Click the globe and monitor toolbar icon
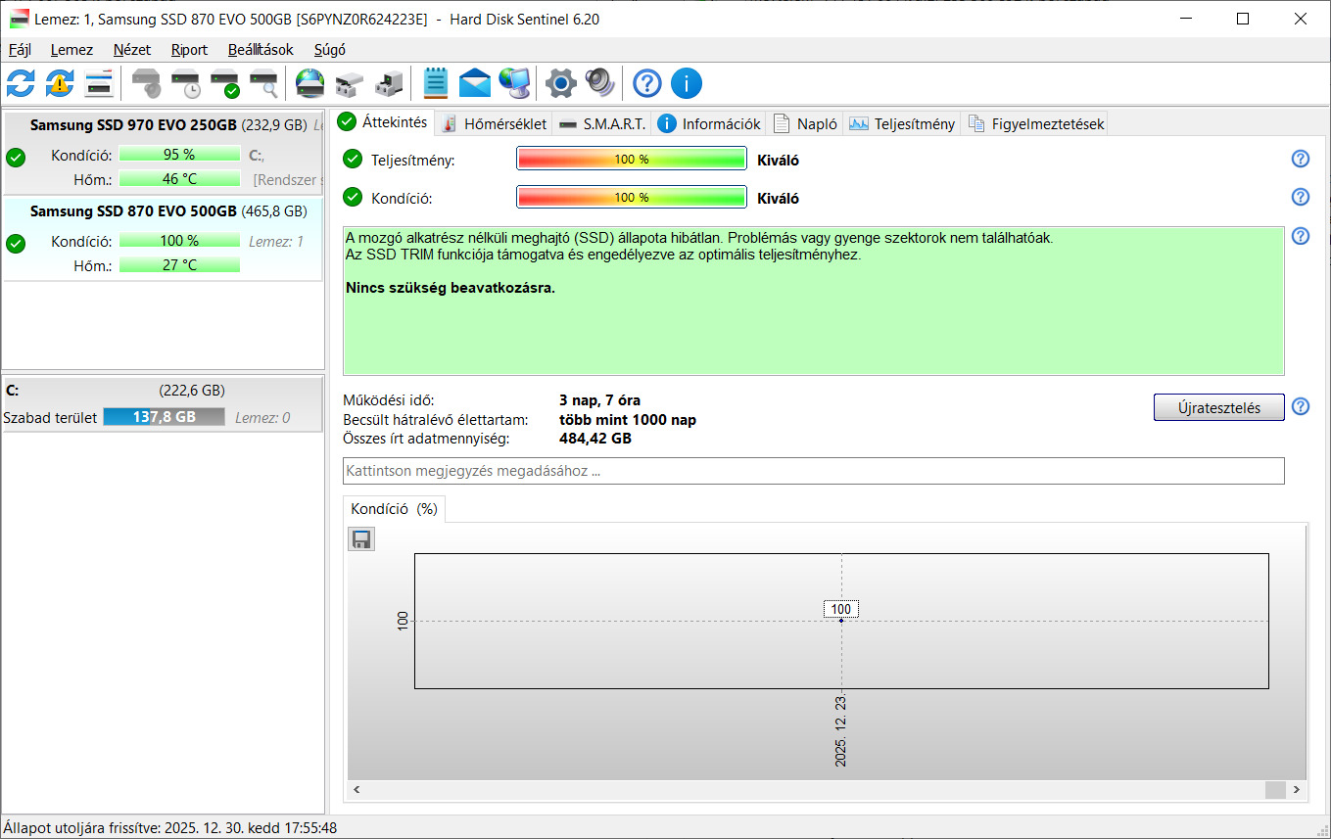The height and width of the screenshot is (839, 1331). point(514,83)
